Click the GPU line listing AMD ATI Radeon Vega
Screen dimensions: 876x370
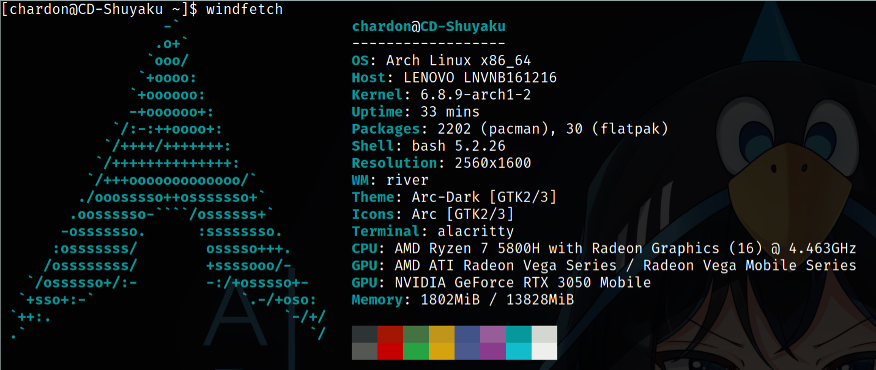coord(604,266)
